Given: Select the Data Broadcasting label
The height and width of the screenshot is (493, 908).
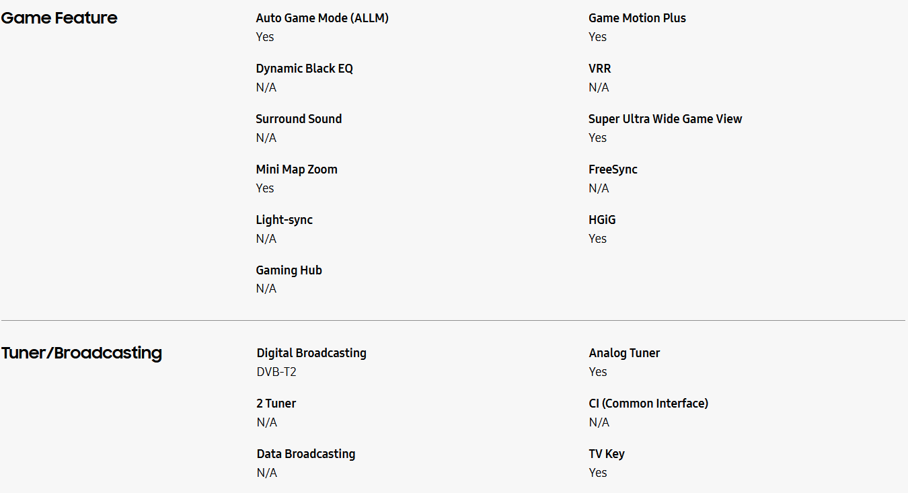Looking at the screenshot, I should tap(306, 454).
